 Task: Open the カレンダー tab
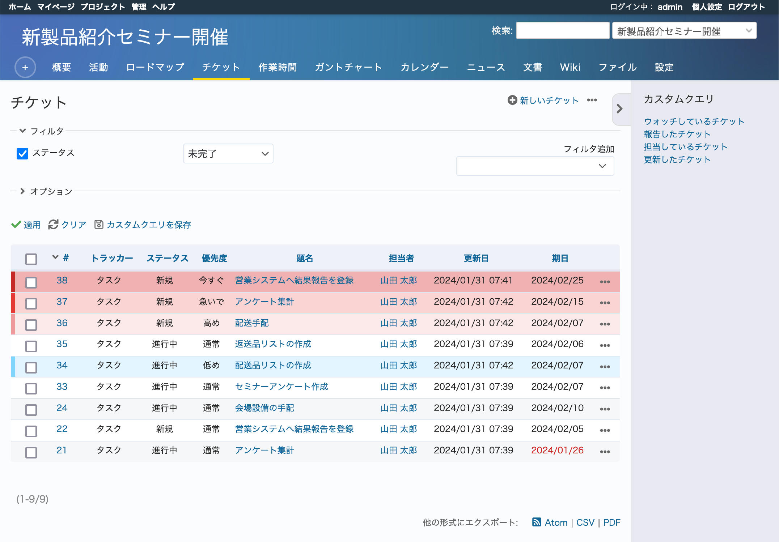point(424,67)
